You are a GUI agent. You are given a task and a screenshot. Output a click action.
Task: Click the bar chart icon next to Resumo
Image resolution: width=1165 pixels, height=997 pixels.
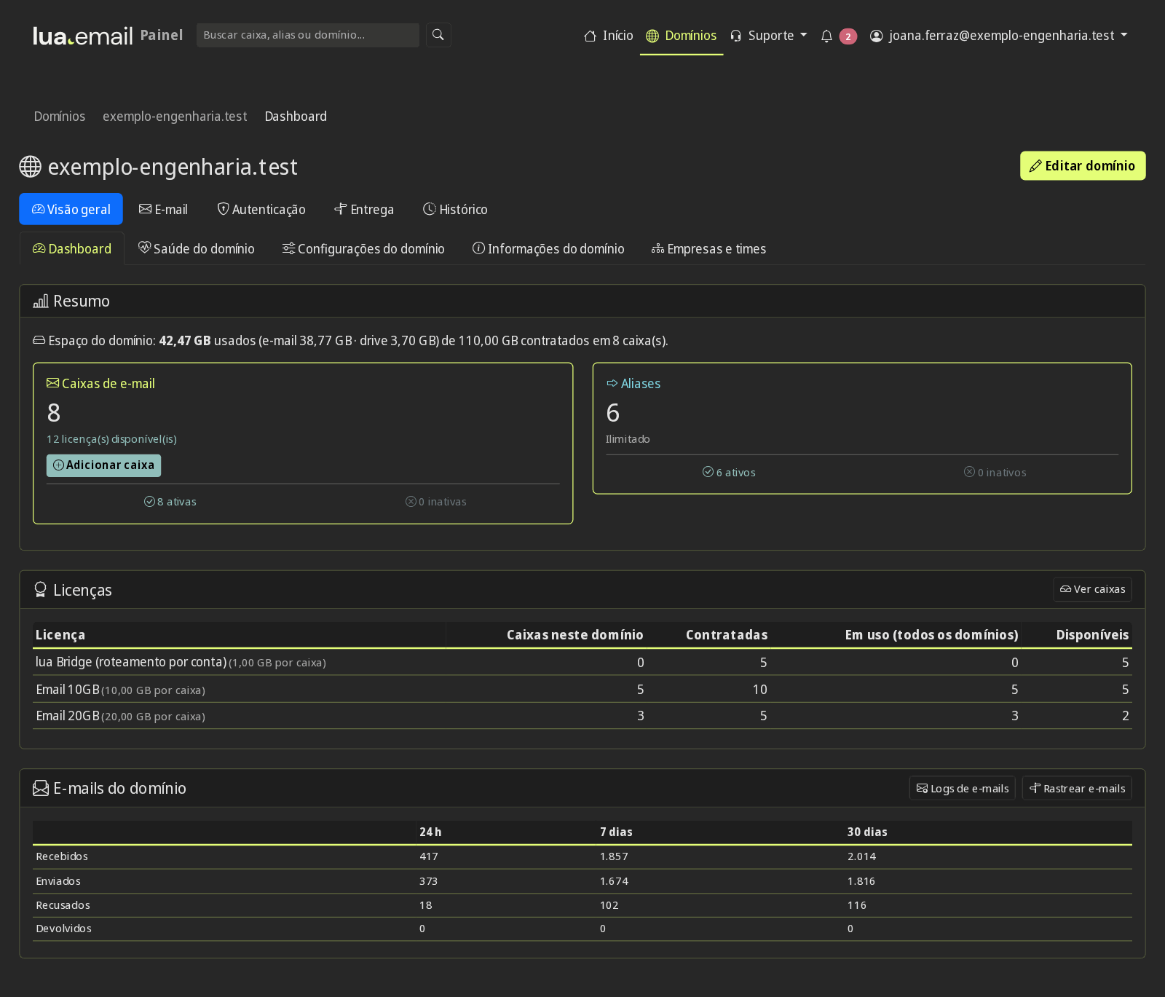pos(41,301)
